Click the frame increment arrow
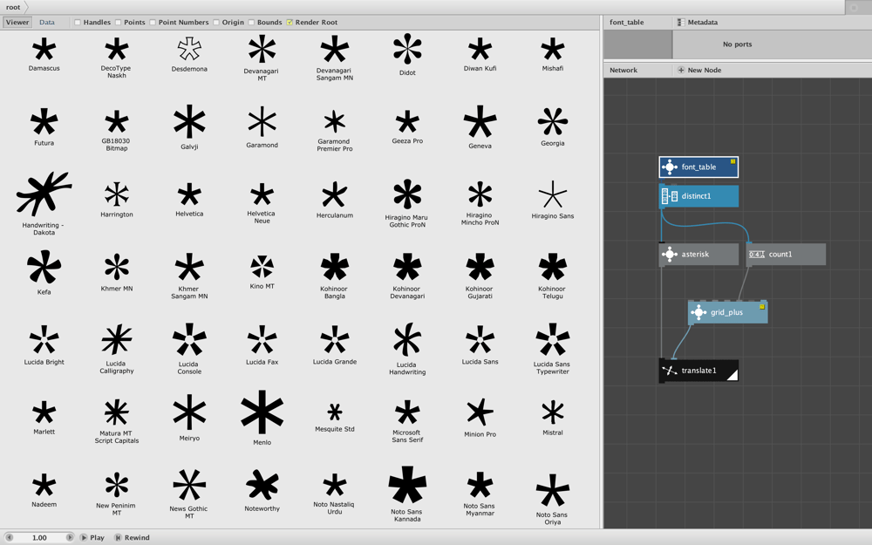Image resolution: width=872 pixels, height=545 pixels. (x=70, y=538)
